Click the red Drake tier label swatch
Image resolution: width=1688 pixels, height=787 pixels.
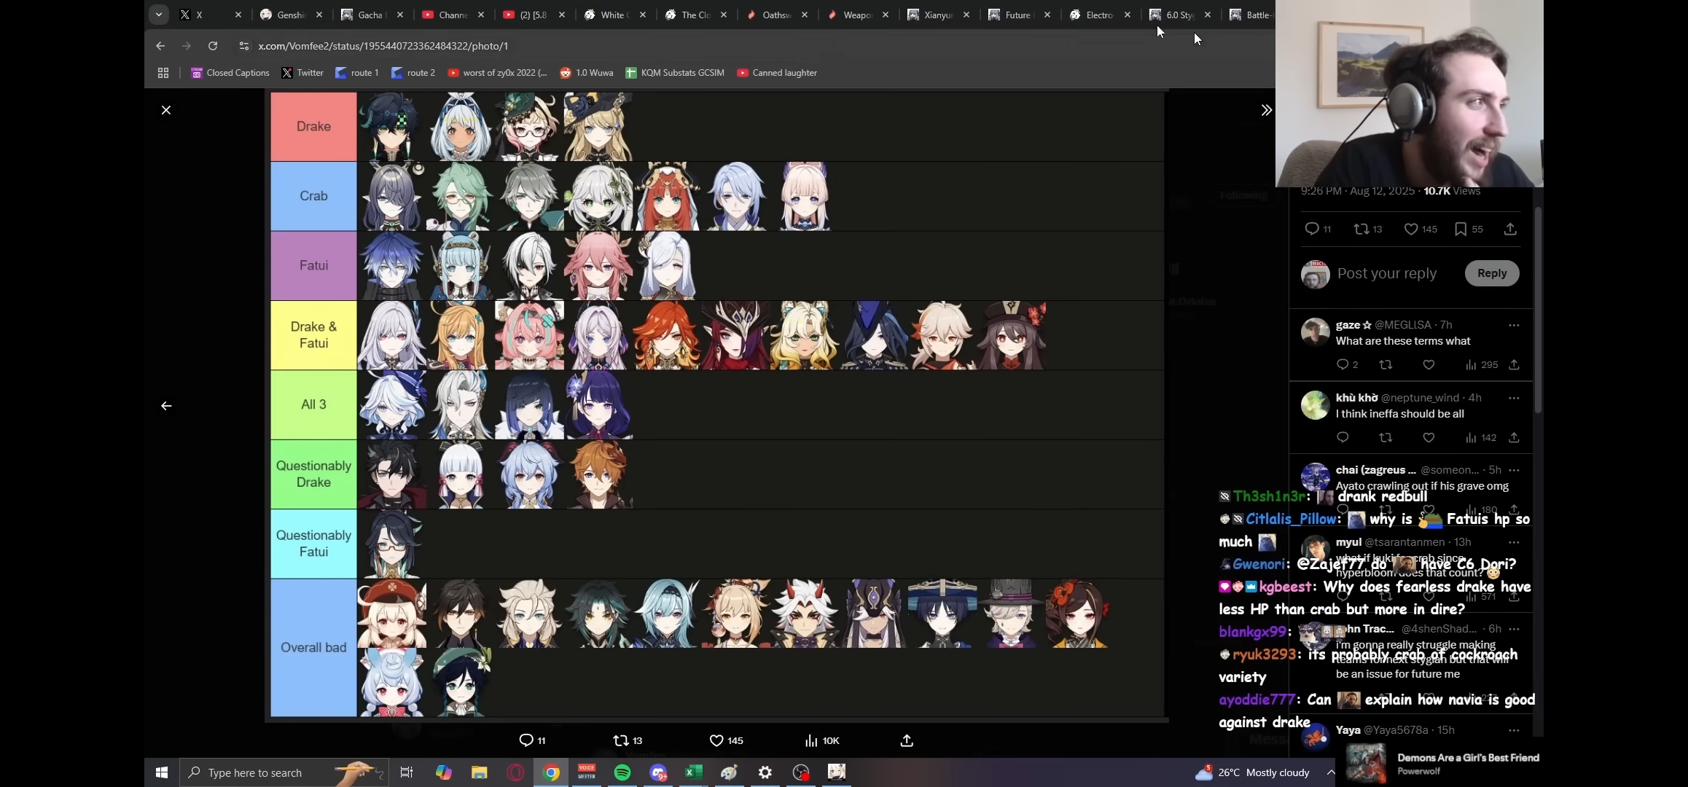(313, 127)
